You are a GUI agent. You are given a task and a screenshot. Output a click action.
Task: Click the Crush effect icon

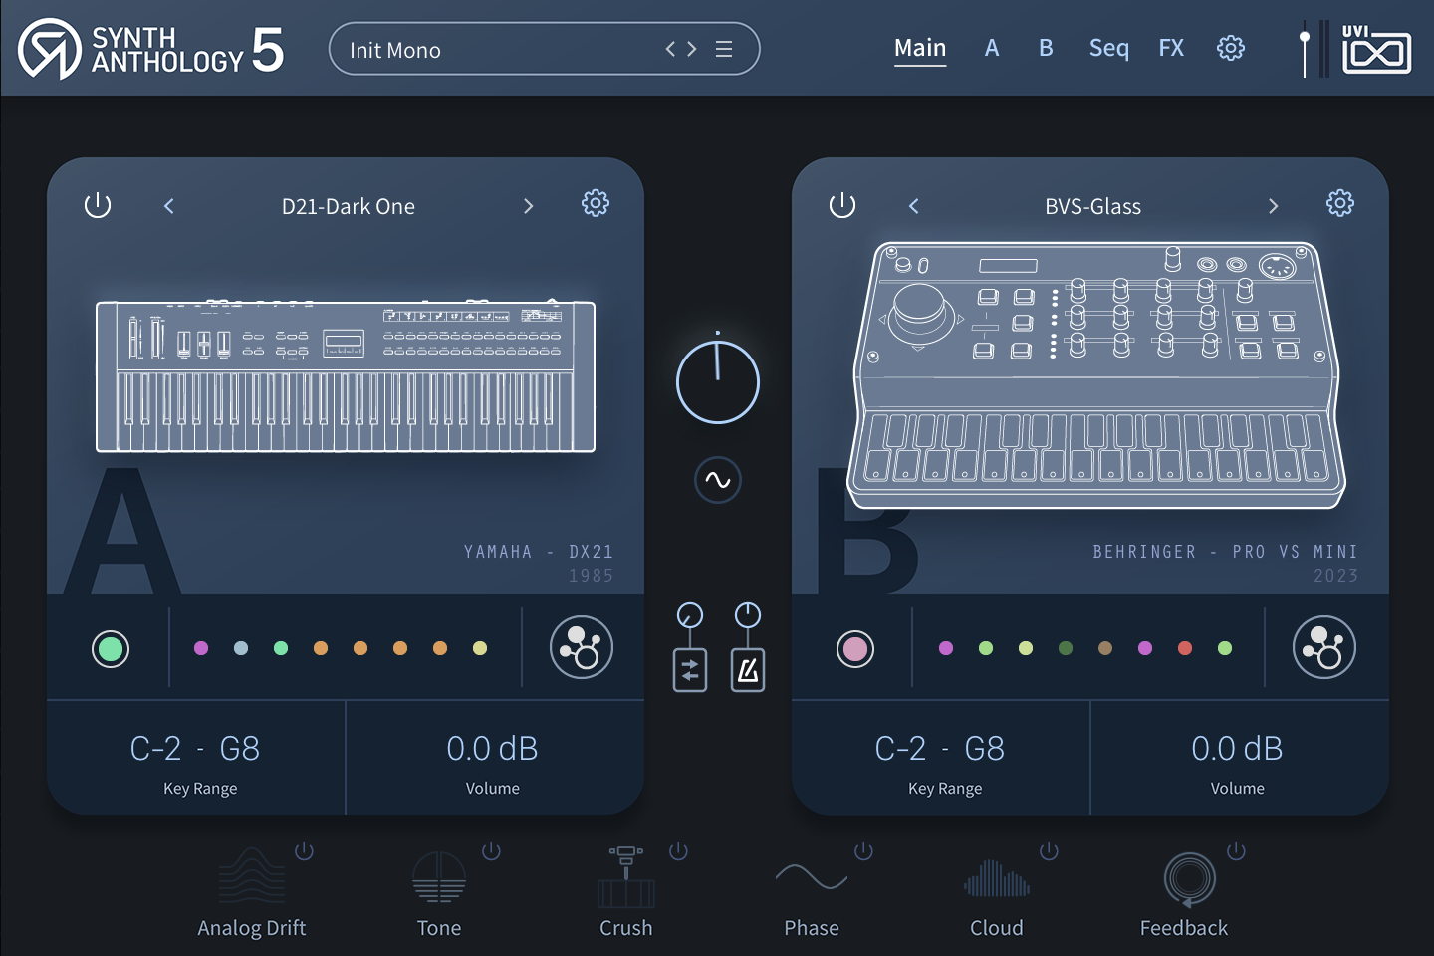[626, 876]
